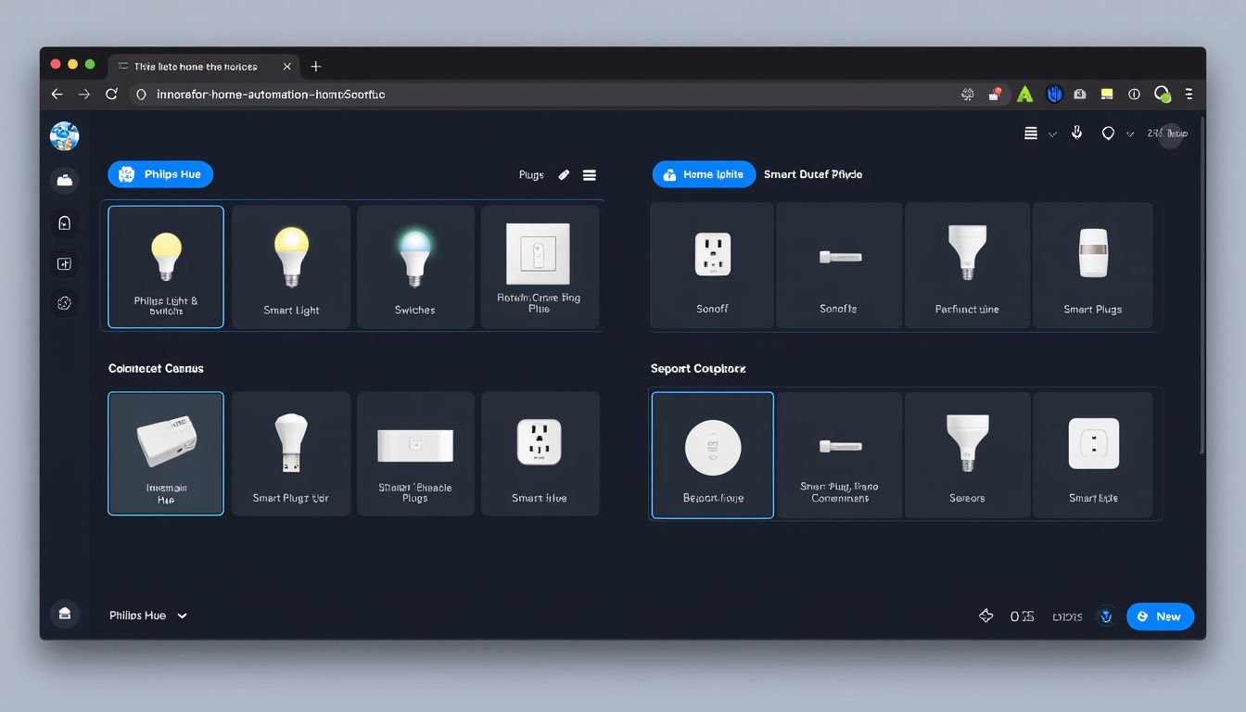Click the red-badged extension icon in address bar
This screenshot has width=1246, height=712.
[995, 94]
